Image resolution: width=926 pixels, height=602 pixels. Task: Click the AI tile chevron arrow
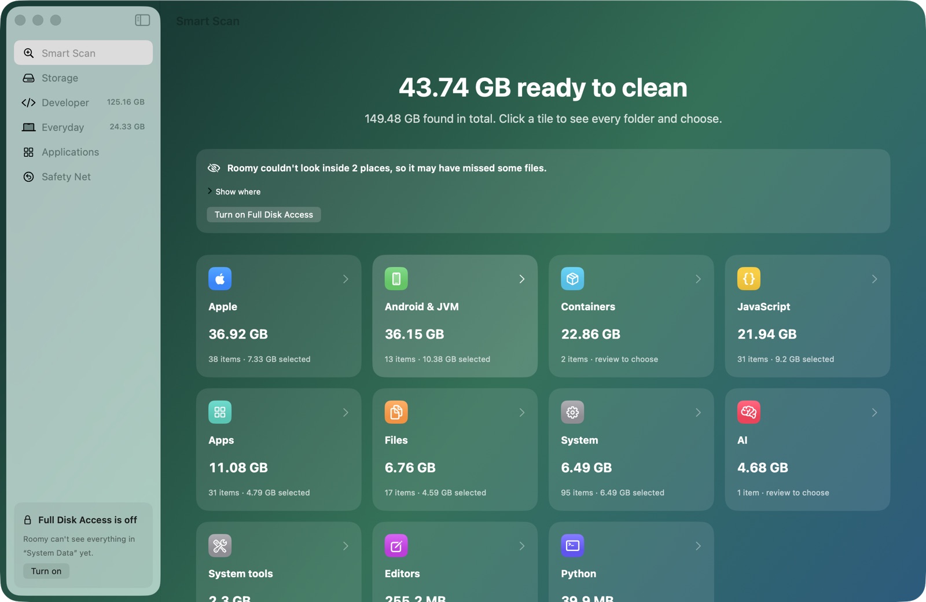point(874,413)
